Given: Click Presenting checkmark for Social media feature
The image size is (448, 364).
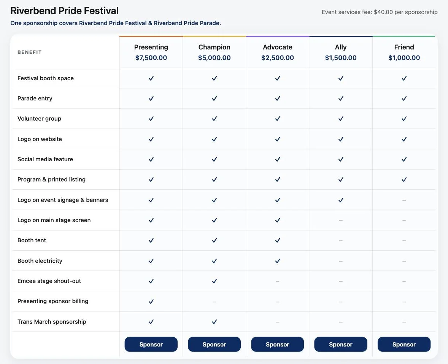Looking at the screenshot, I should click(151, 159).
